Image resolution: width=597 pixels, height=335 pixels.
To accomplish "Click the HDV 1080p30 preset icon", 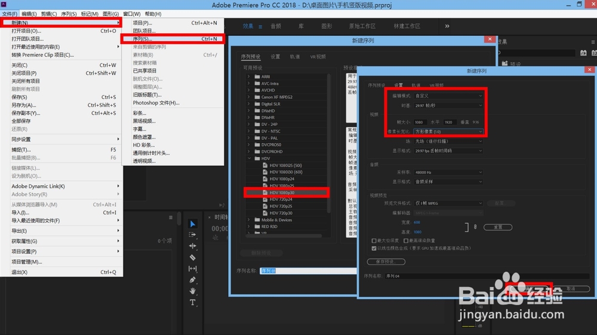I will [265, 193].
